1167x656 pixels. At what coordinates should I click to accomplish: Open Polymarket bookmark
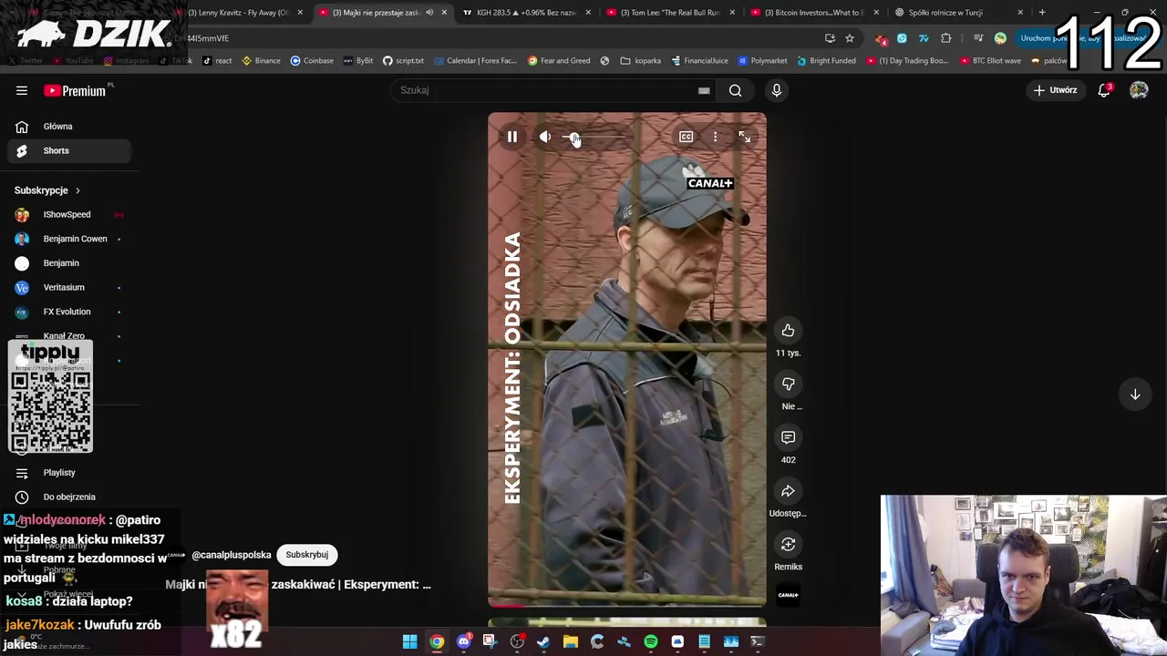(x=762, y=61)
